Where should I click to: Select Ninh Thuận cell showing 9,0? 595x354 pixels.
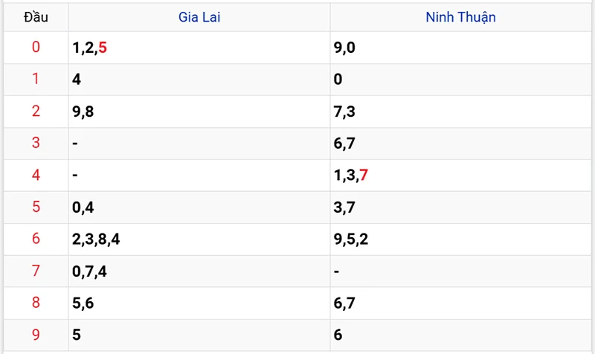pos(344,48)
